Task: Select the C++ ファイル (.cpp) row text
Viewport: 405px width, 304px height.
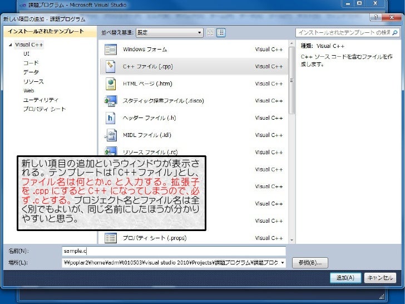Action: (x=148, y=66)
